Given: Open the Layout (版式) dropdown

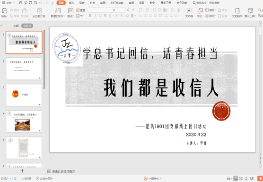Looking at the screenshot, I should click(x=70, y=16).
